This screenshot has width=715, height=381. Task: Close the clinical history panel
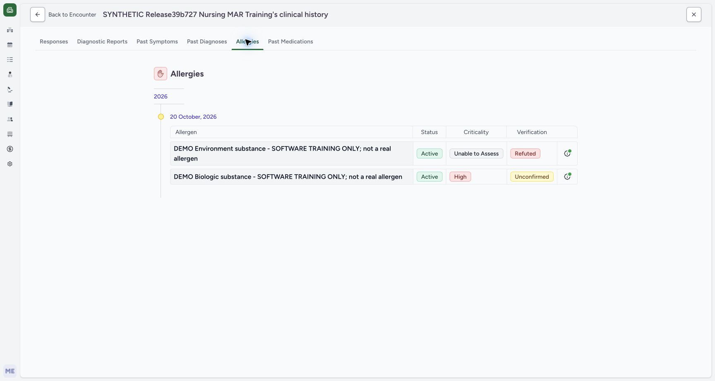click(694, 14)
